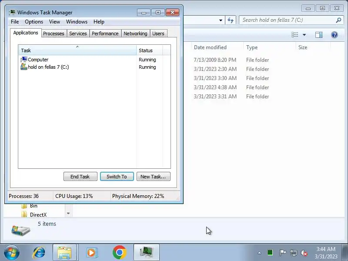The width and height of the screenshot is (348, 261).
Task: Select the Computer task row
Action: (94, 60)
